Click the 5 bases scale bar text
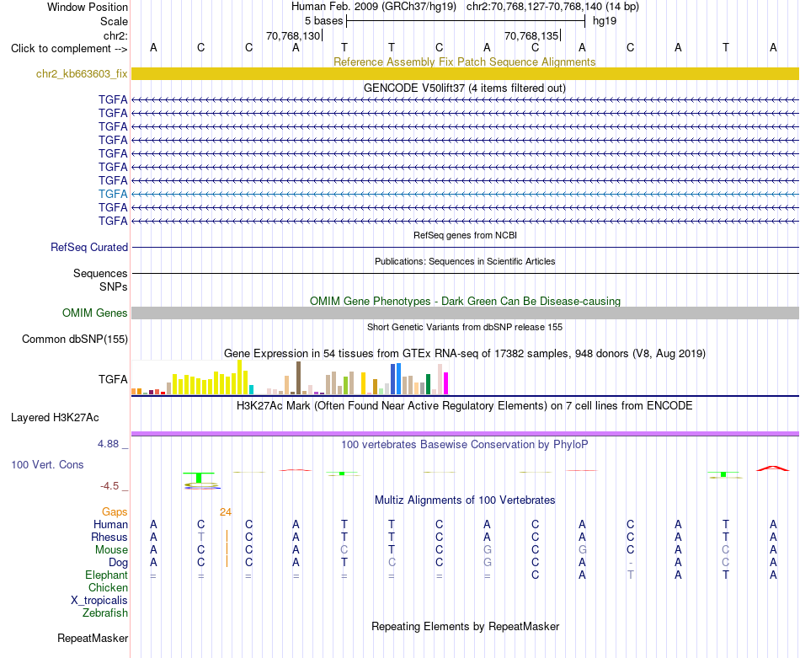The width and height of the screenshot is (800, 658). click(324, 21)
